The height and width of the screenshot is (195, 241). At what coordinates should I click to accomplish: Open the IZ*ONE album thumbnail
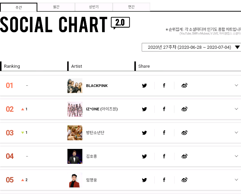pos(75,109)
